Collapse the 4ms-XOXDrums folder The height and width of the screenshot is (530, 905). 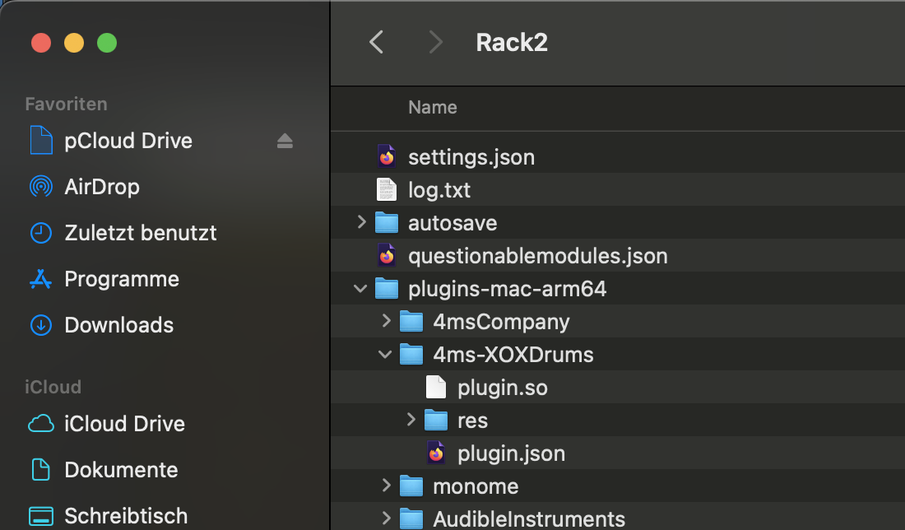[385, 354]
